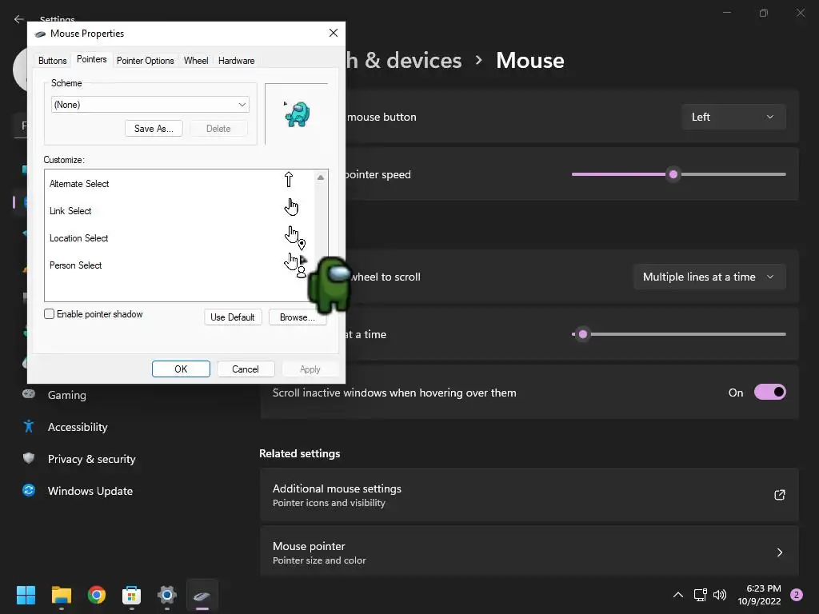Screen dimensions: 819x614
Task: Click the Gaming controller sidebar icon
Action: pyautogui.click(x=29, y=394)
